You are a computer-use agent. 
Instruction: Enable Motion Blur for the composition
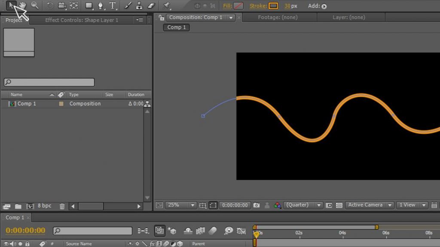(x=213, y=230)
